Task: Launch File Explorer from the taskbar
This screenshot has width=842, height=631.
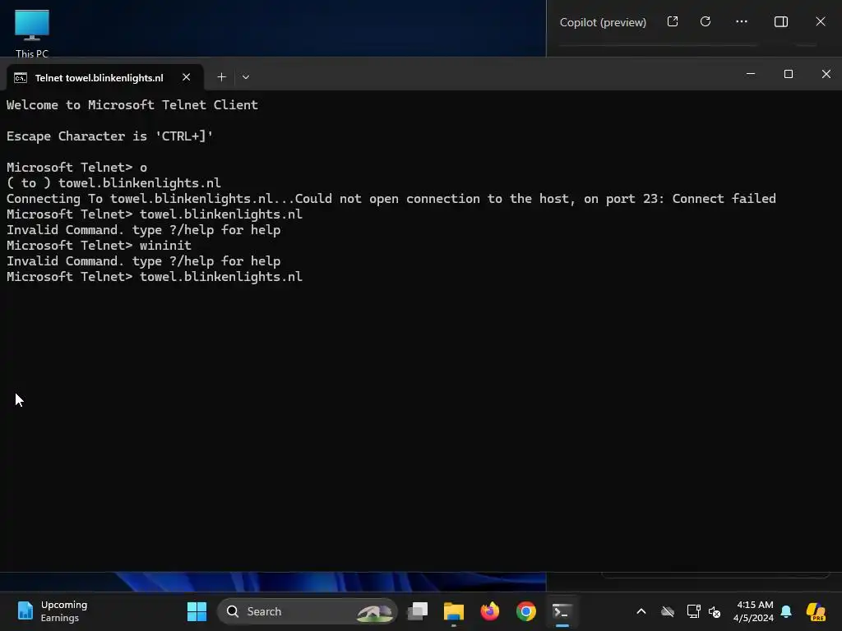Action: pyautogui.click(x=454, y=611)
